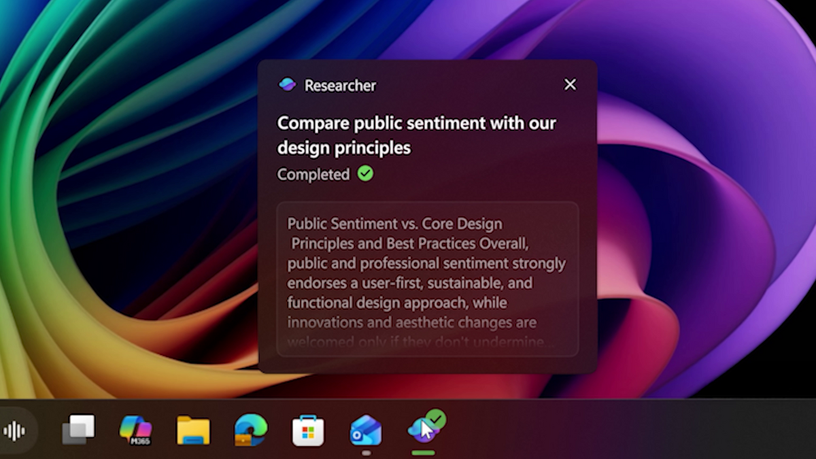Open the Public Sentiment summary preview box
The image size is (816, 459).
click(428, 279)
